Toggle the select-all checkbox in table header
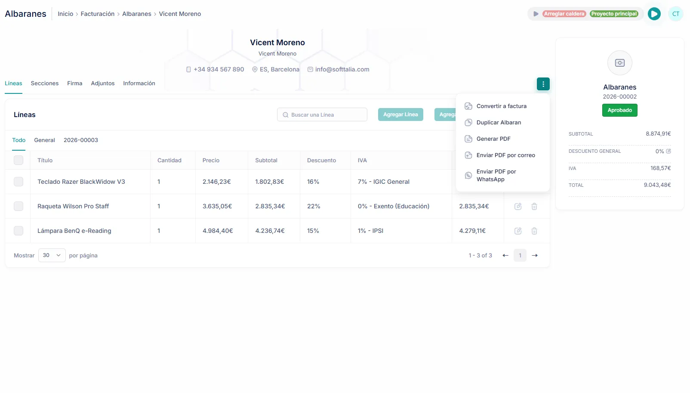Screen dimensions: 690x393 click(18, 160)
